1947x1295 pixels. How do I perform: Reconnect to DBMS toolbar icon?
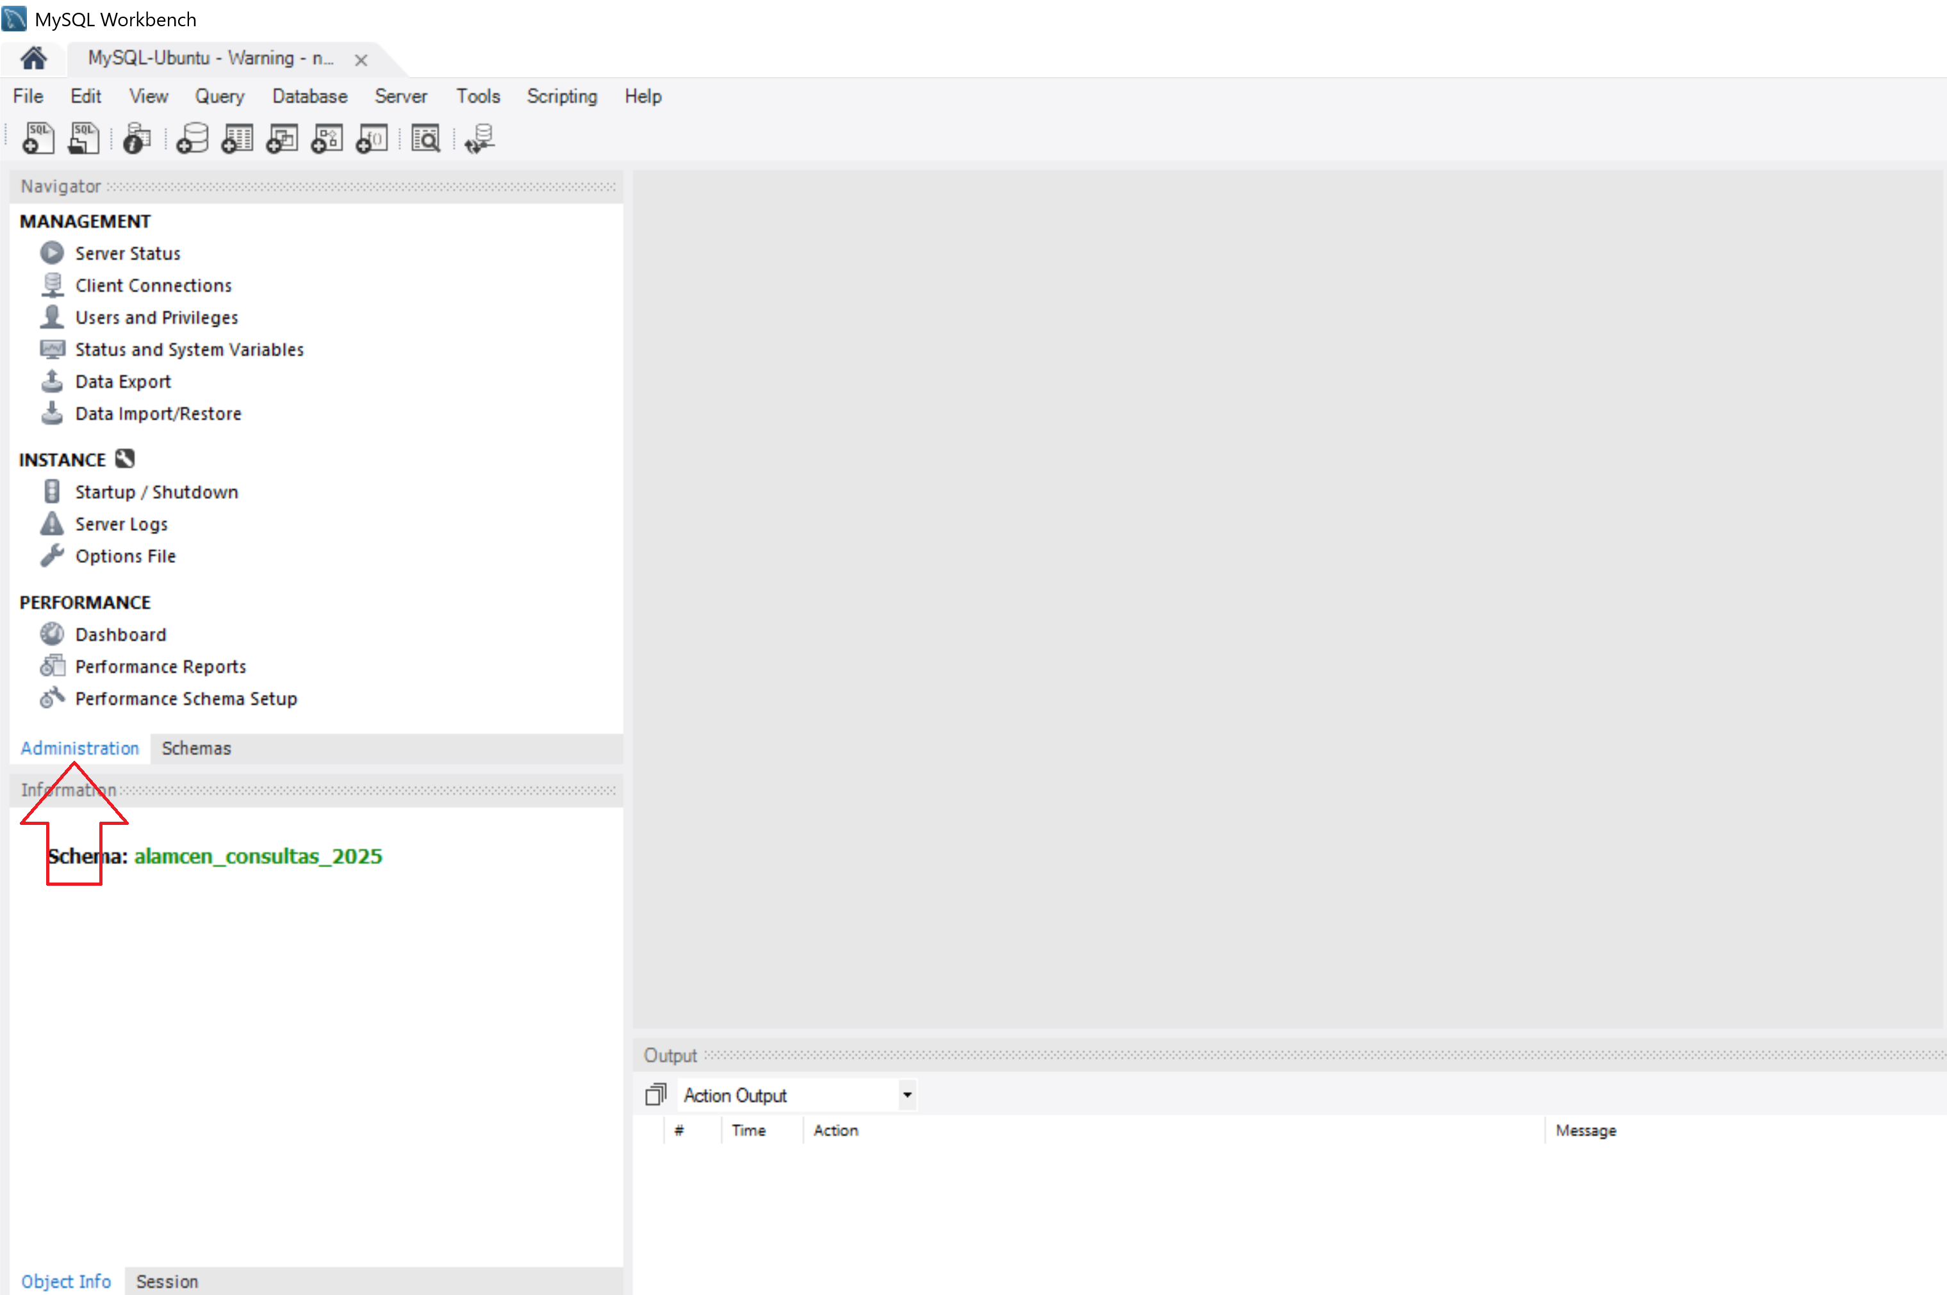click(x=479, y=139)
